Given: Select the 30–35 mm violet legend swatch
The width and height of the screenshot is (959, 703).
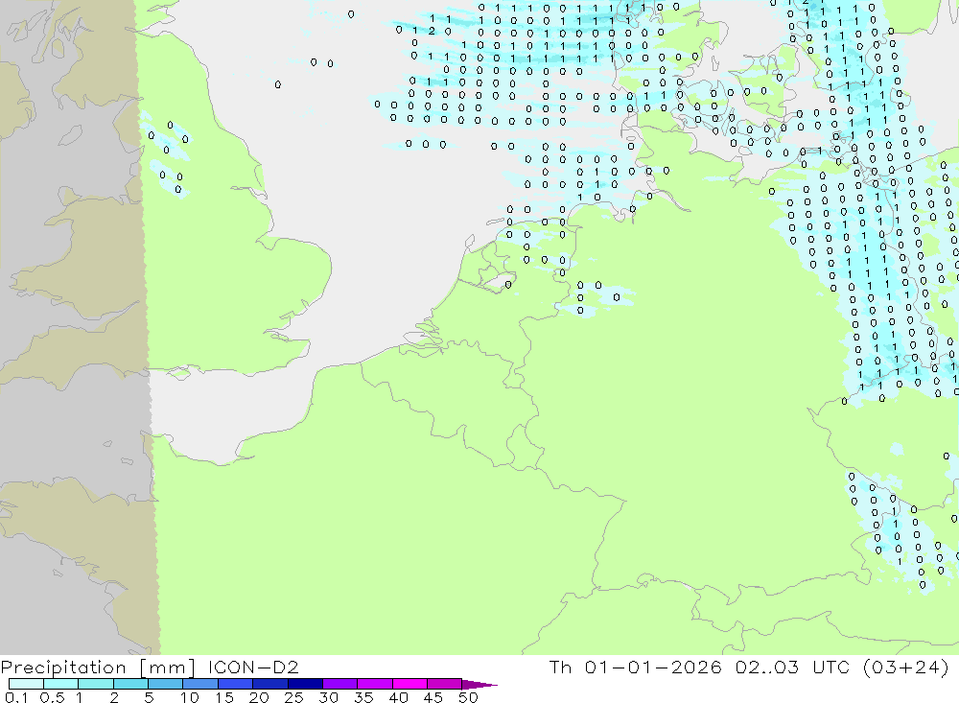Looking at the screenshot, I should (340, 684).
